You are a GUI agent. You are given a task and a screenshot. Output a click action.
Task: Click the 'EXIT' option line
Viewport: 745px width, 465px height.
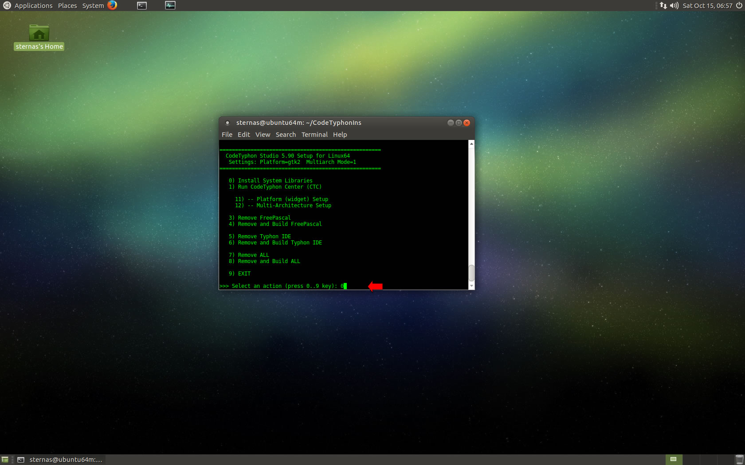(x=239, y=274)
